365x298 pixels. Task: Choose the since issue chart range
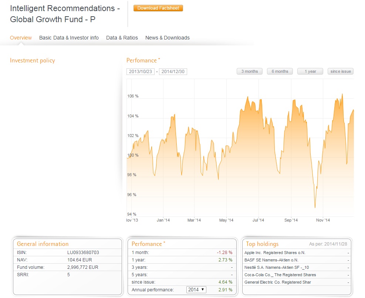(x=340, y=71)
